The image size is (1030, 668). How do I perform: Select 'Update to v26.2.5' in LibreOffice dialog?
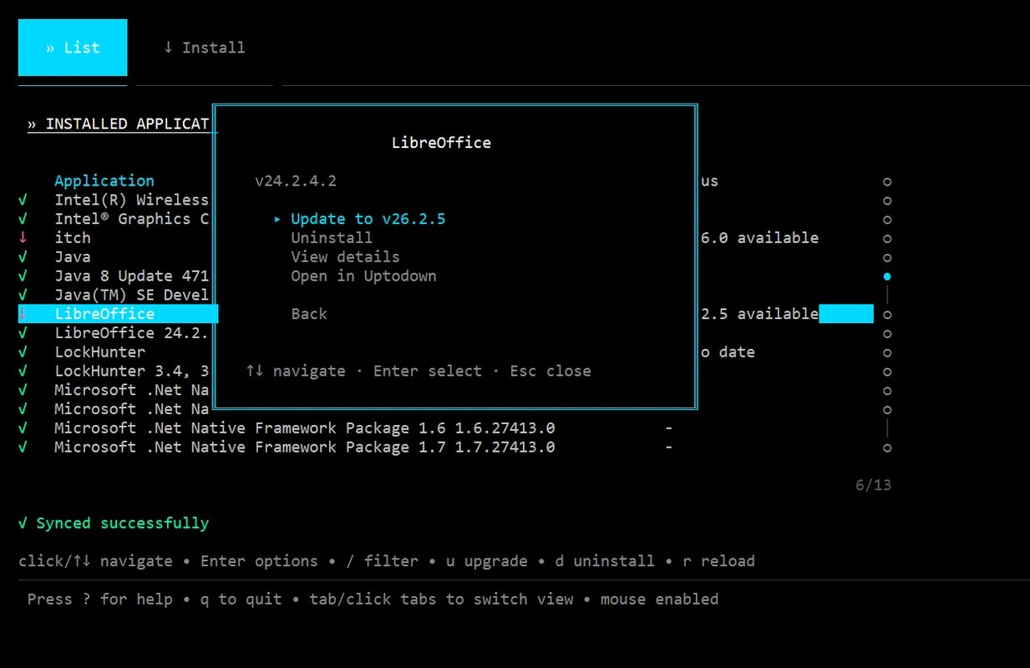pyautogui.click(x=368, y=219)
